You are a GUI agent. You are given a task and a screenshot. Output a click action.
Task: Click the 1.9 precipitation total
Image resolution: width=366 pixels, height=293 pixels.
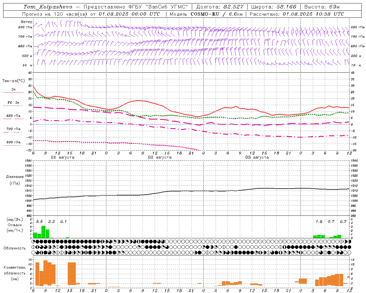click(x=319, y=222)
